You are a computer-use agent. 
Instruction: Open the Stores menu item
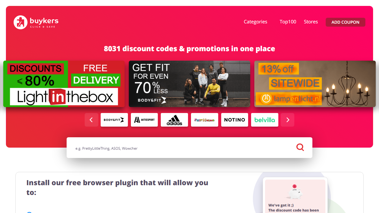tap(311, 22)
